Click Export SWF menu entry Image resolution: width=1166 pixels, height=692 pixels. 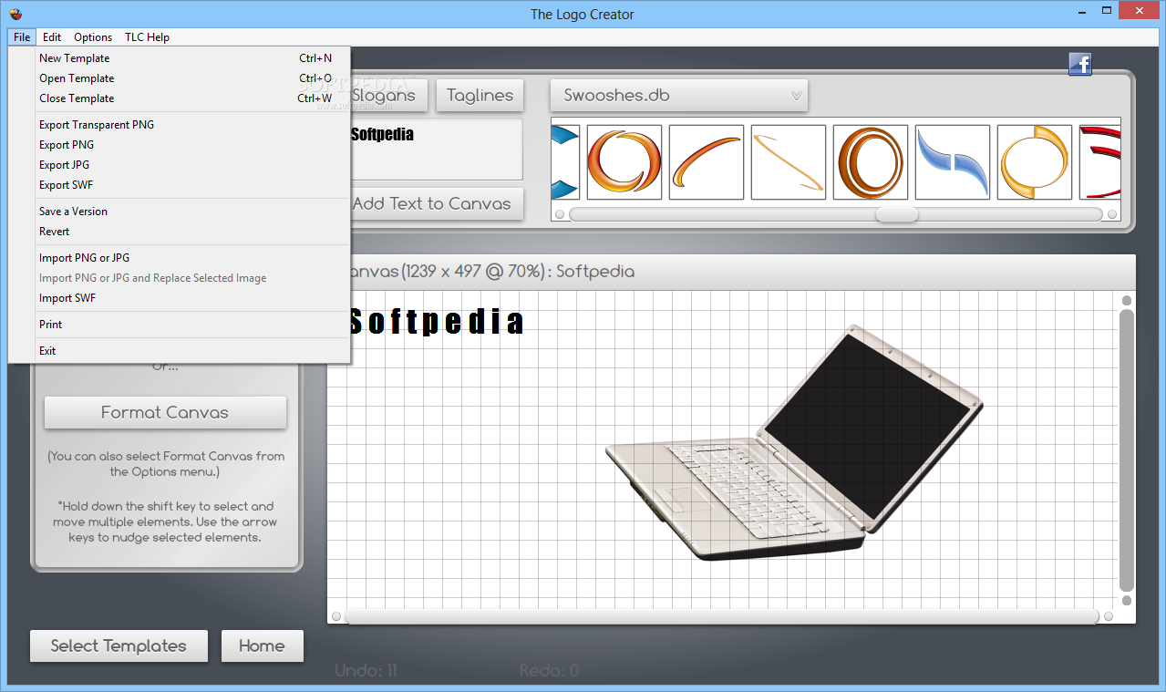[x=179, y=185]
